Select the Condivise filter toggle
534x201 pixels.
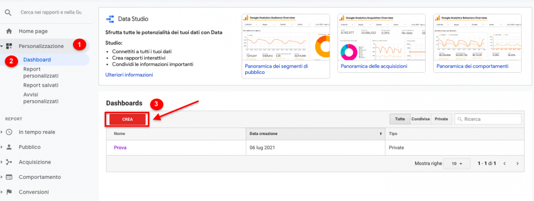click(x=421, y=119)
